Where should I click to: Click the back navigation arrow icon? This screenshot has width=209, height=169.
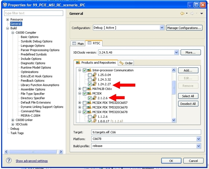(x=182, y=13)
